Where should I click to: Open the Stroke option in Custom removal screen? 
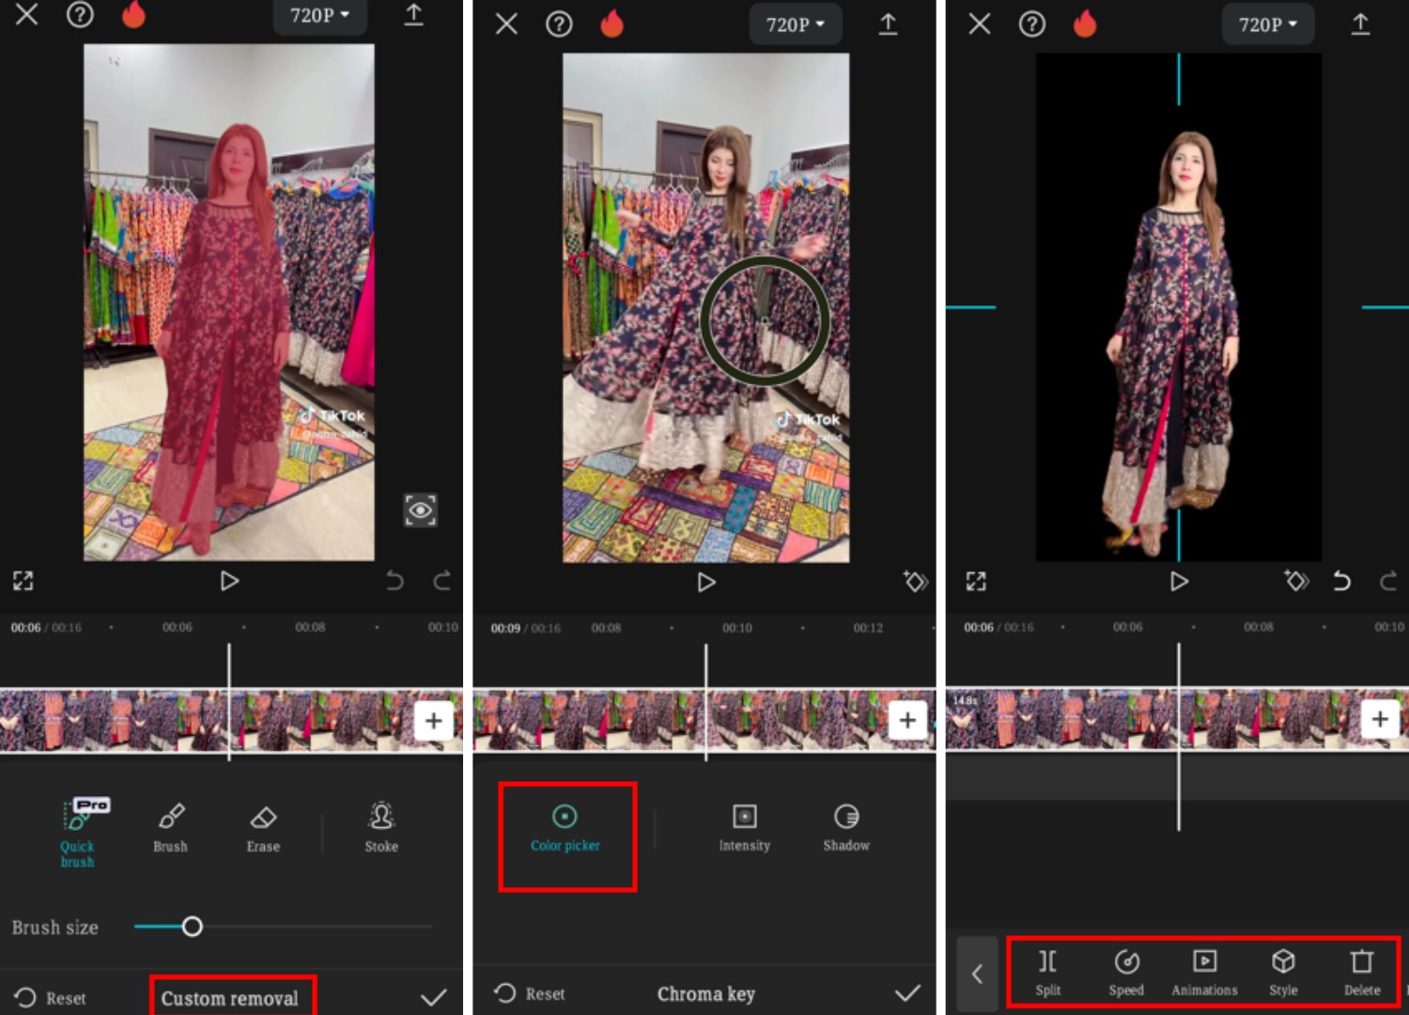[381, 828]
